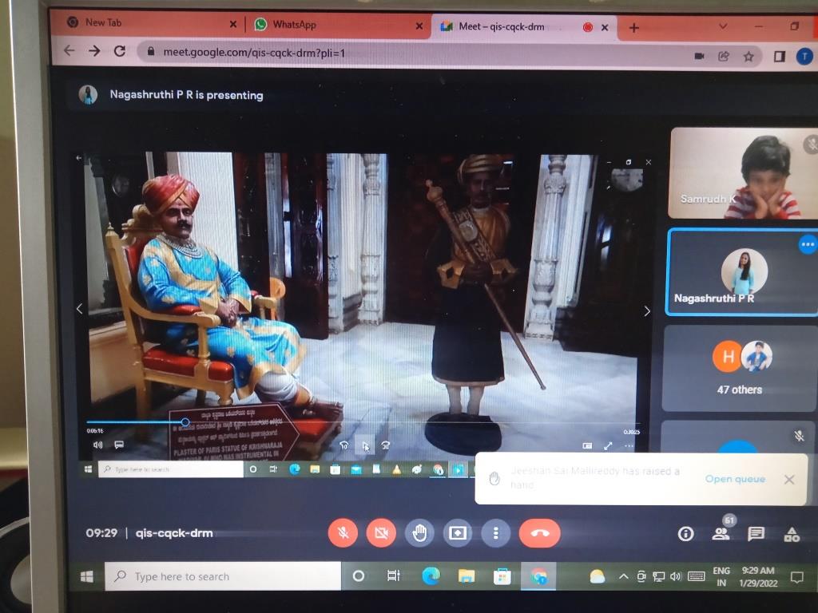Launch Microsoft Edge from the taskbar

[x=431, y=576]
